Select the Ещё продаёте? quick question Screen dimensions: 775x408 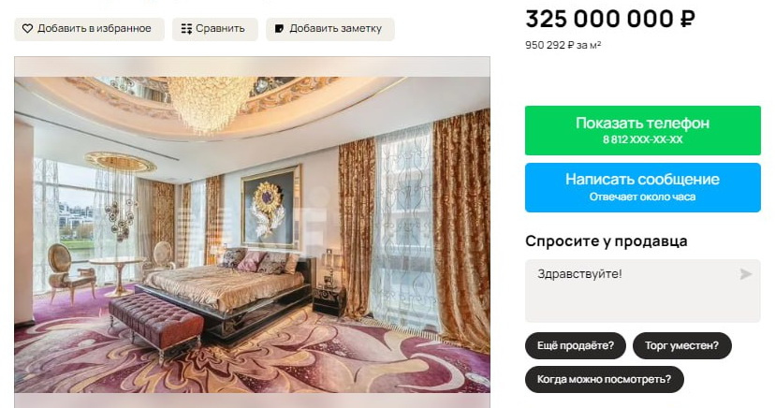576,345
